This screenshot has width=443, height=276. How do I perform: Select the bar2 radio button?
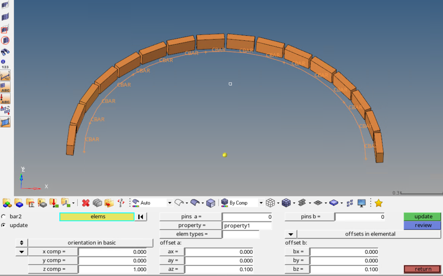4,217
